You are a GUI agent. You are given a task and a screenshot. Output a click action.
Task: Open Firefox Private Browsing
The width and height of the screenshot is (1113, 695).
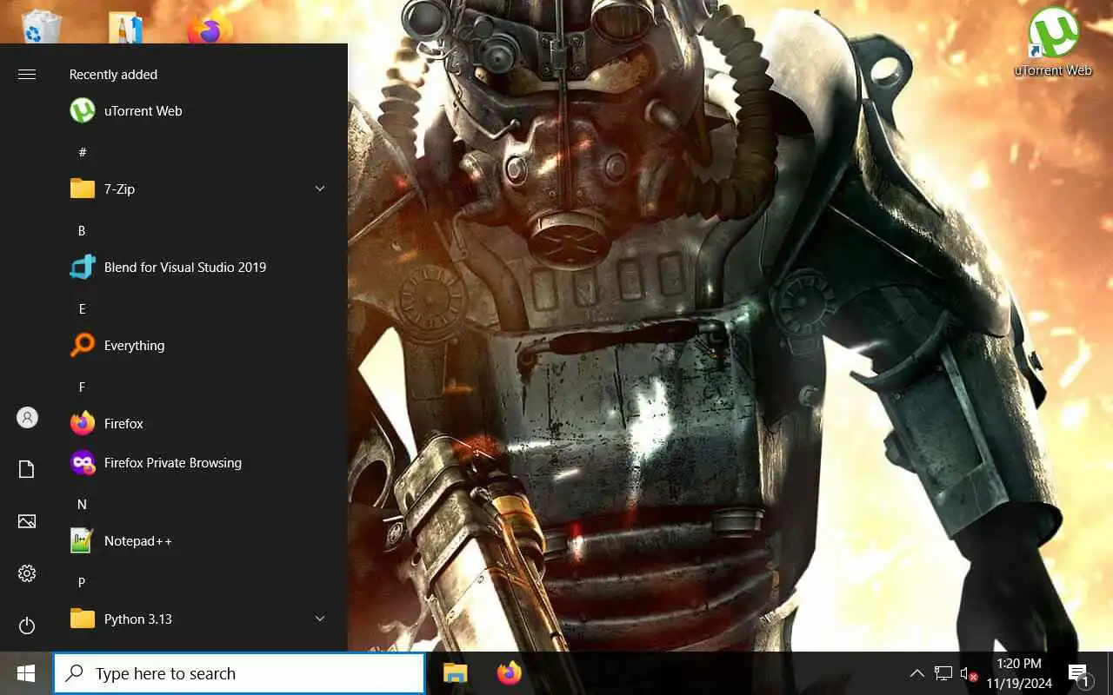[200, 462]
